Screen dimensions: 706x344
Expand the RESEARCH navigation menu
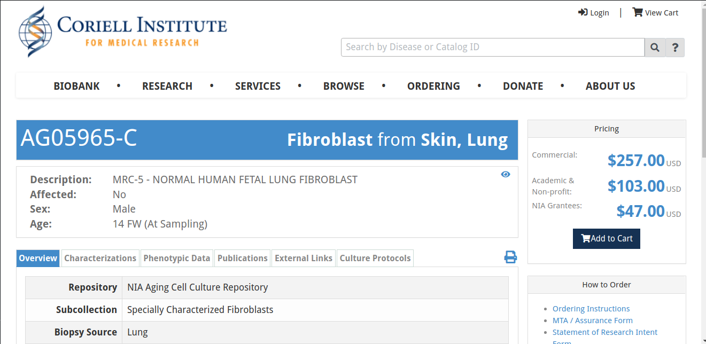(x=167, y=86)
